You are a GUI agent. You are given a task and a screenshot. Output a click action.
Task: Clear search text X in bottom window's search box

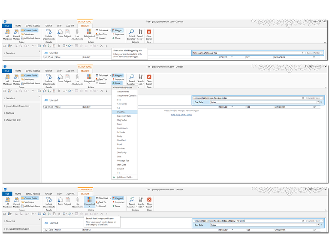[x=303, y=221]
